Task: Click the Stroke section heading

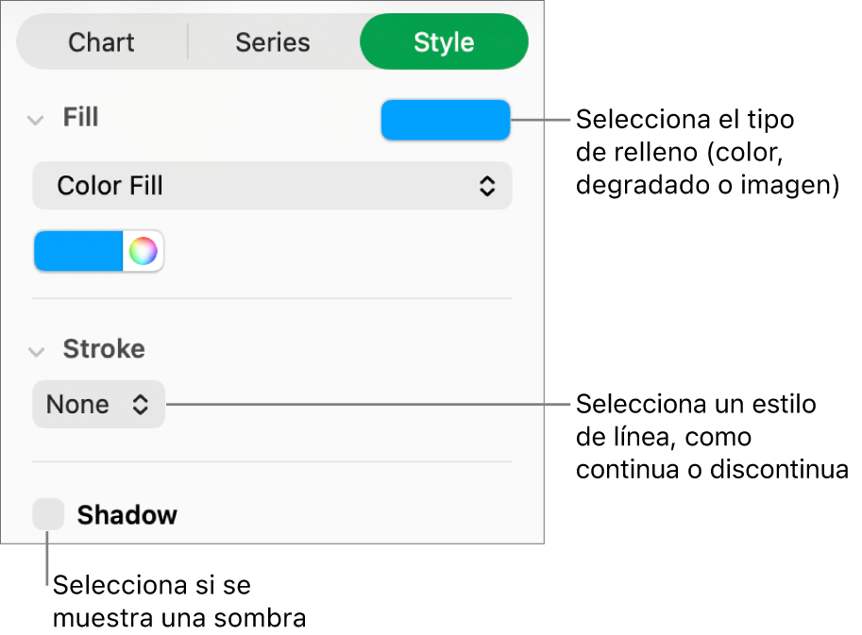Action: (x=104, y=349)
